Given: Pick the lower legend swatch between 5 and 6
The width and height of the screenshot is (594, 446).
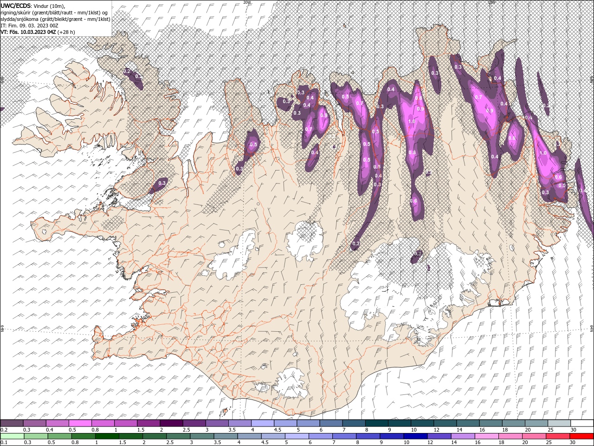Looking at the screenshot, I should coord(297,436).
